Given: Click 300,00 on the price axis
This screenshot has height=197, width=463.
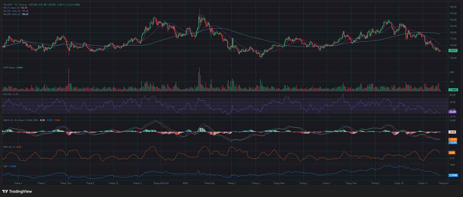Looking at the screenshot, I should (x=453, y=7).
